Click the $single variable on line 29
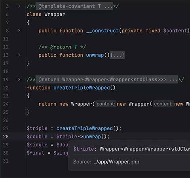The height and width of the screenshot is (178, 190). 37,145
